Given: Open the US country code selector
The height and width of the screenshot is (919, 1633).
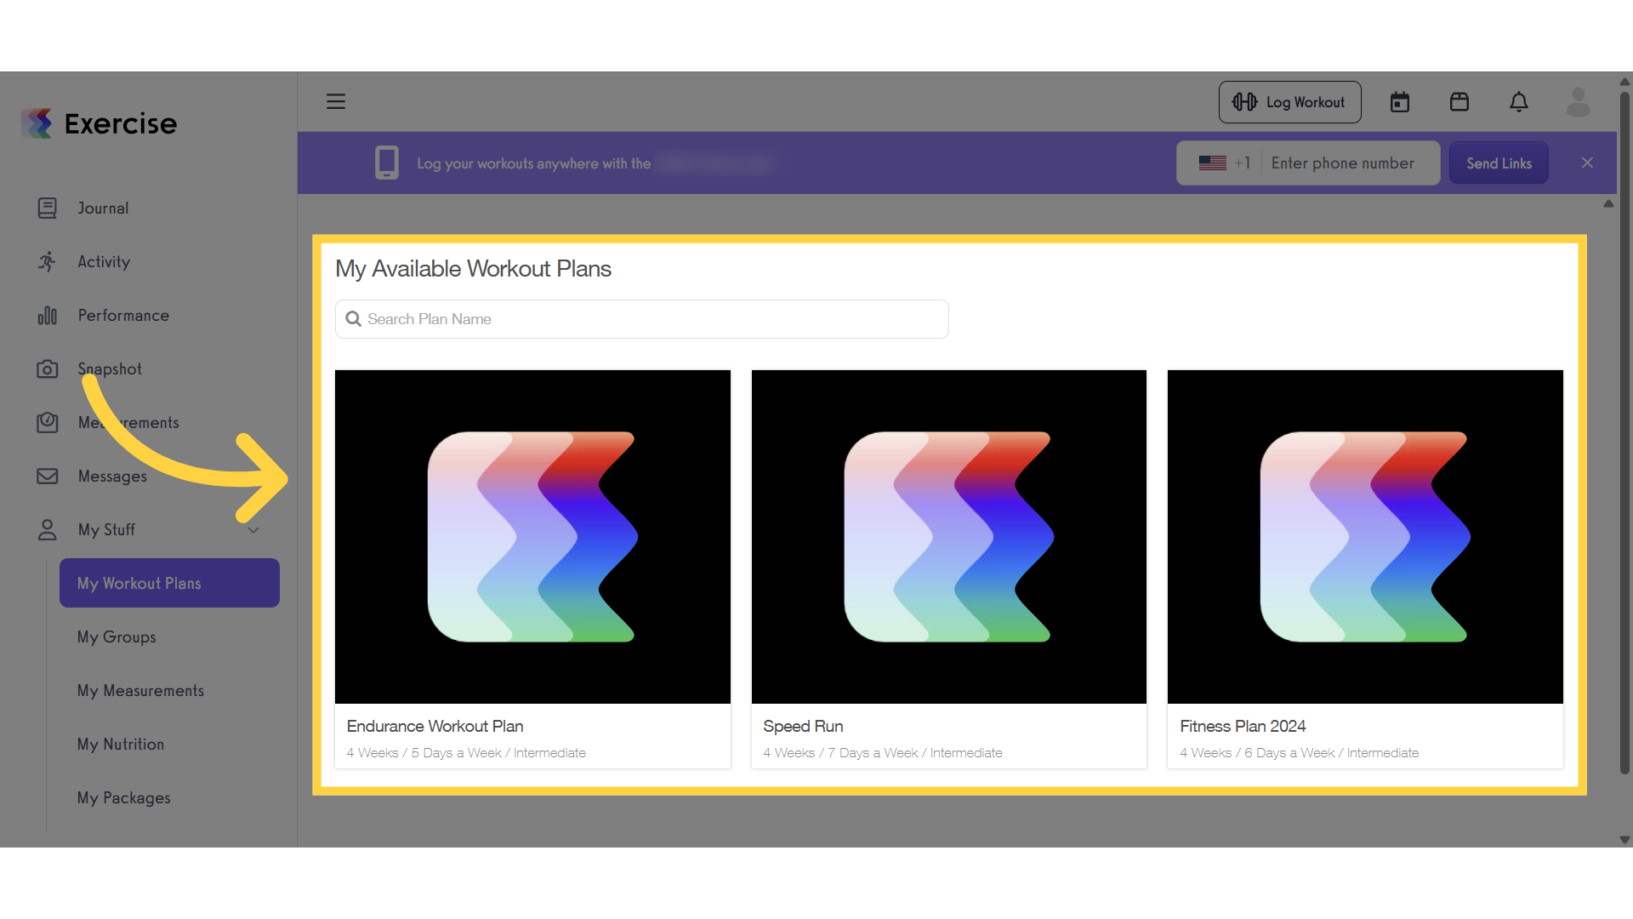Looking at the screenshot, I should [1223, 163].
